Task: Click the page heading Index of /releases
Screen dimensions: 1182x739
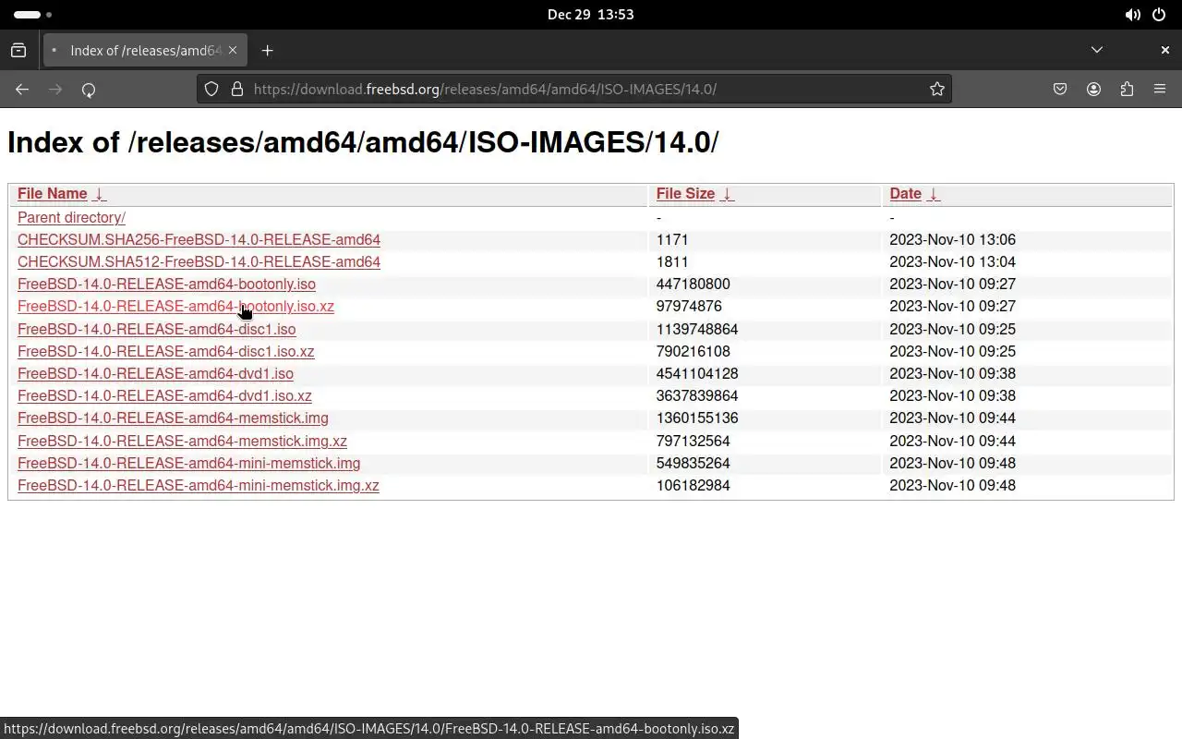Action: tap(363, 142)
